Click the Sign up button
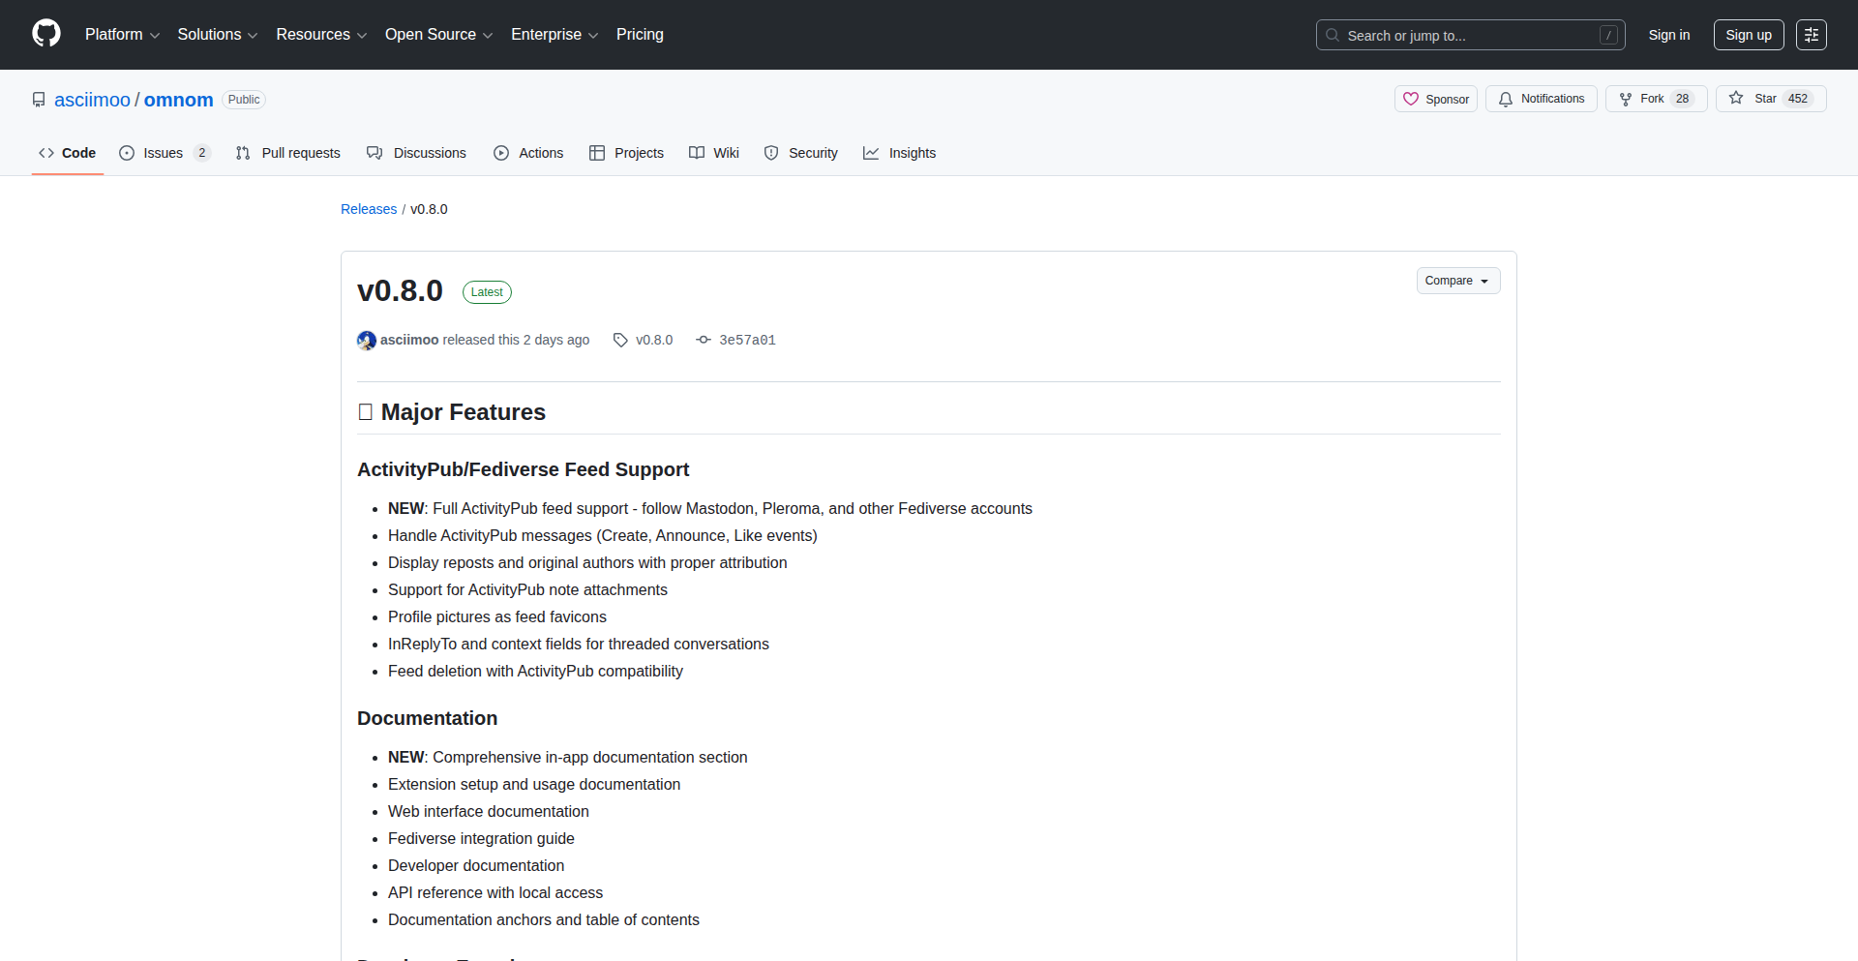This screenshot has height=961, width=1858. click(x=1748, y=34)
